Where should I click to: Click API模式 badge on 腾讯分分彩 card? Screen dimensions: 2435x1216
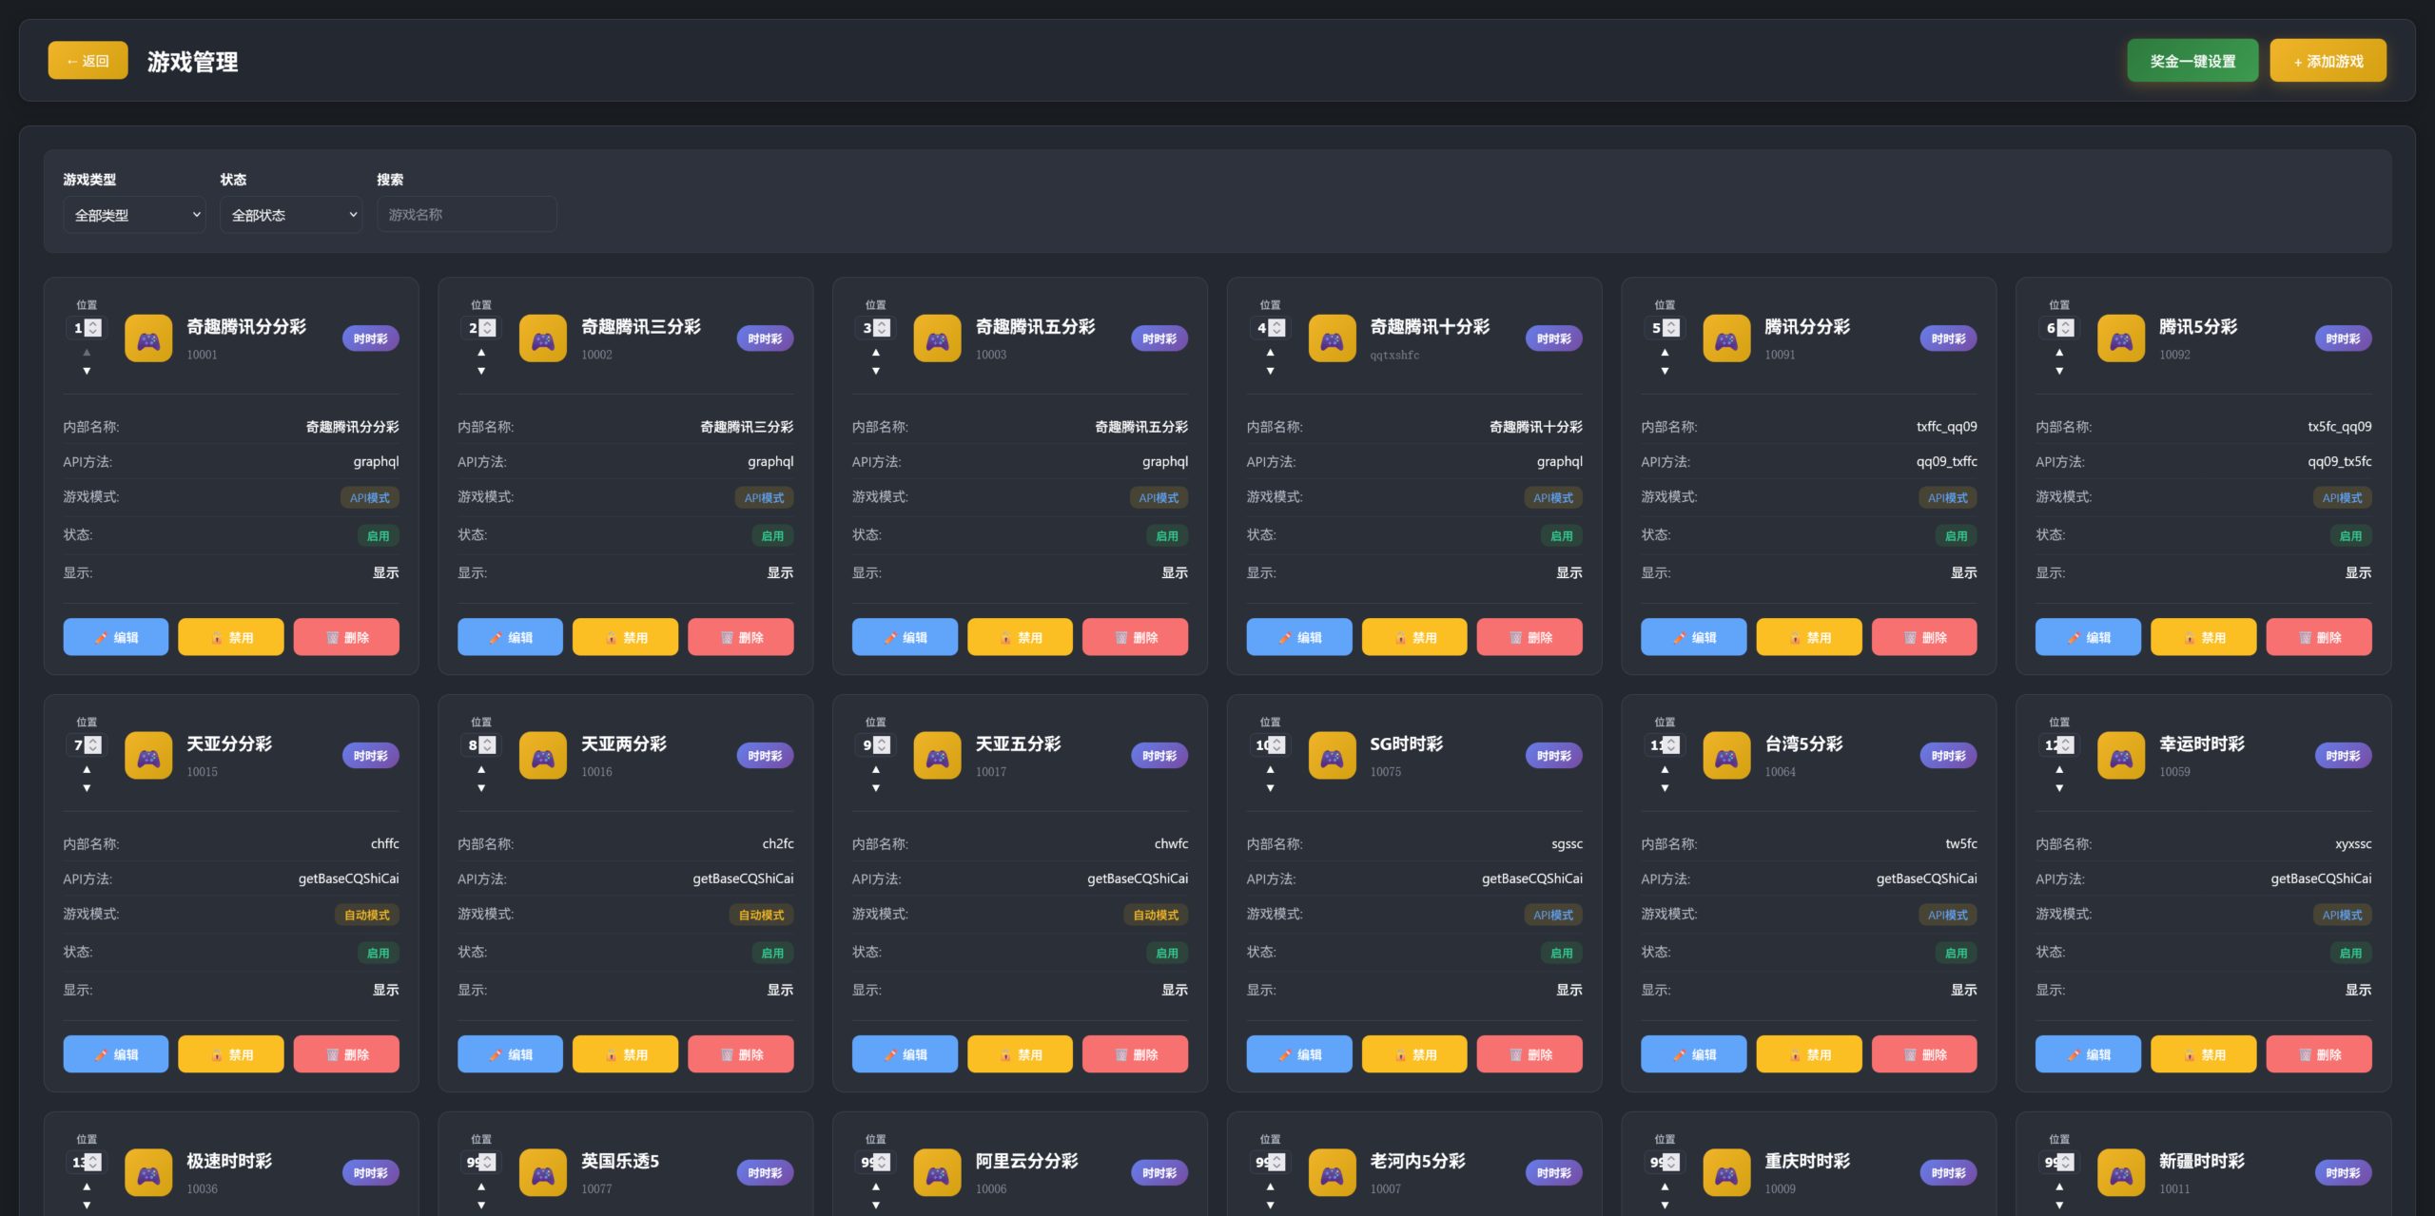1947,497
